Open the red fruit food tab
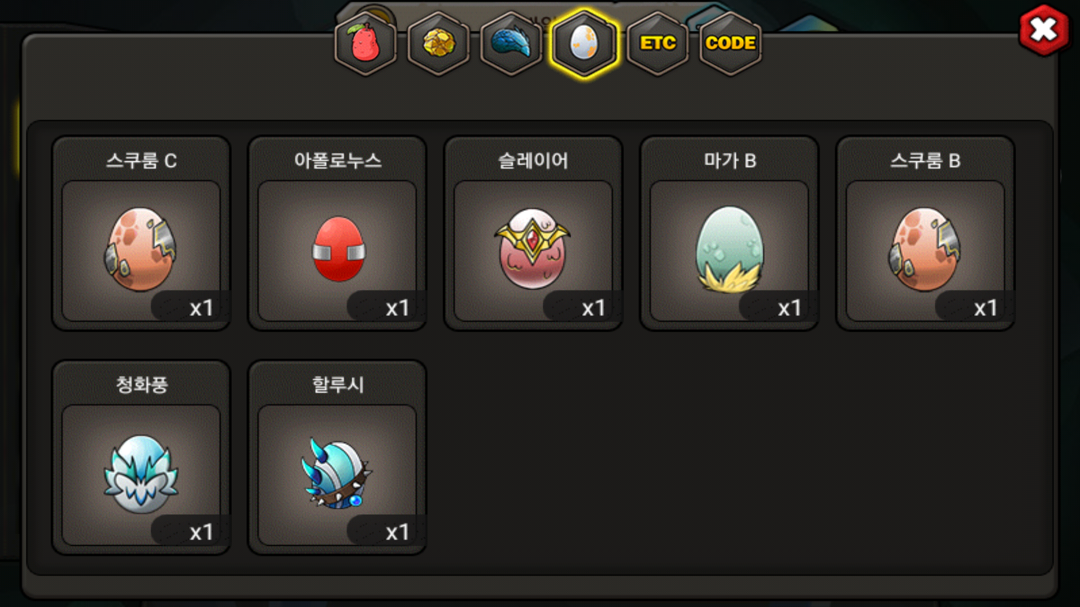Screen dimensions: 1080x607 pyautogui.click(x=366, y=43)
